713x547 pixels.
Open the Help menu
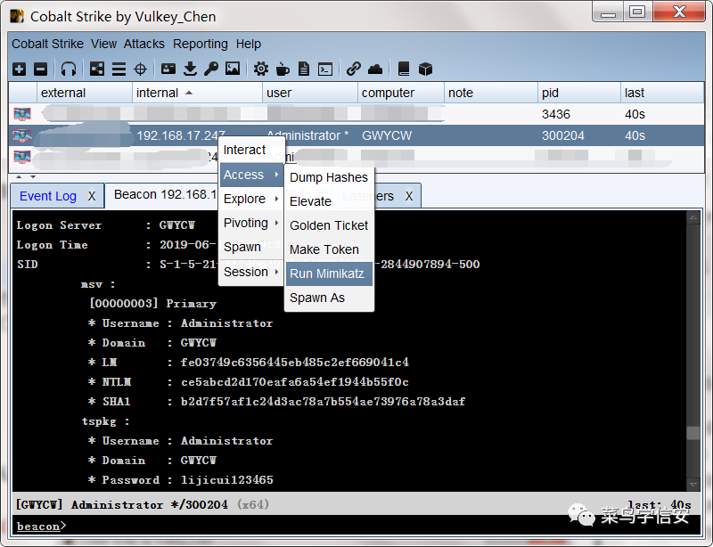coord(249,44)
